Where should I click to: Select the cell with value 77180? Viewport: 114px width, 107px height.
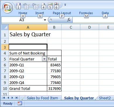click(x=54, y=71)
